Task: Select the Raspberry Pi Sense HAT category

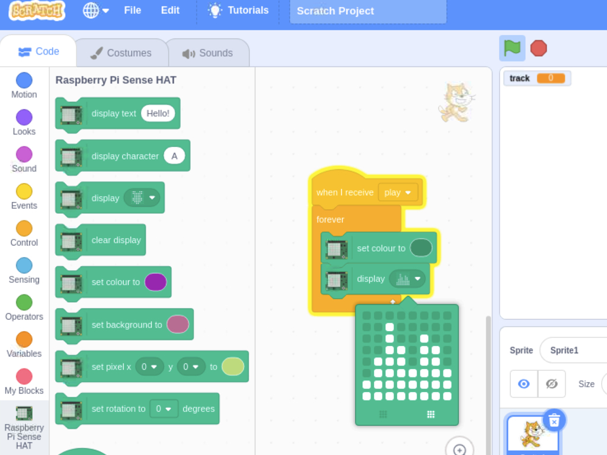Action: tap(24, 428)
